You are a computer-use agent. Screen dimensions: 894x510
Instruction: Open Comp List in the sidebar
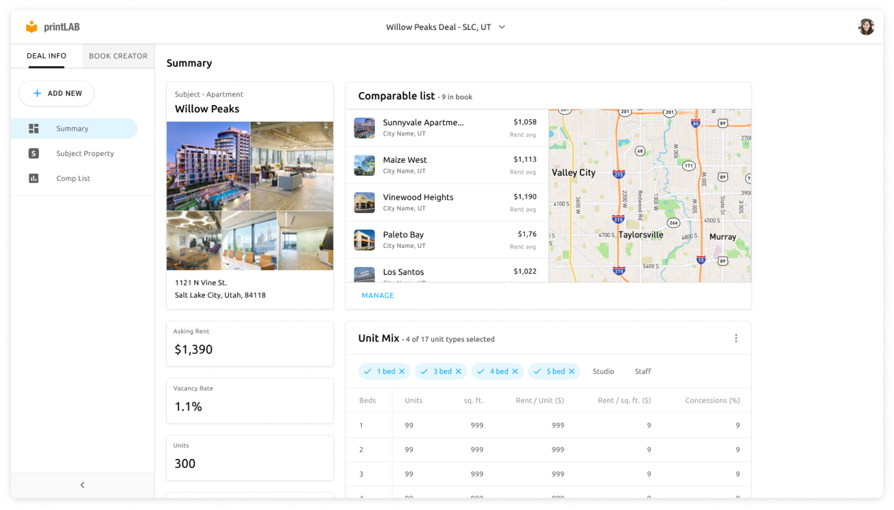coord(74,178)
